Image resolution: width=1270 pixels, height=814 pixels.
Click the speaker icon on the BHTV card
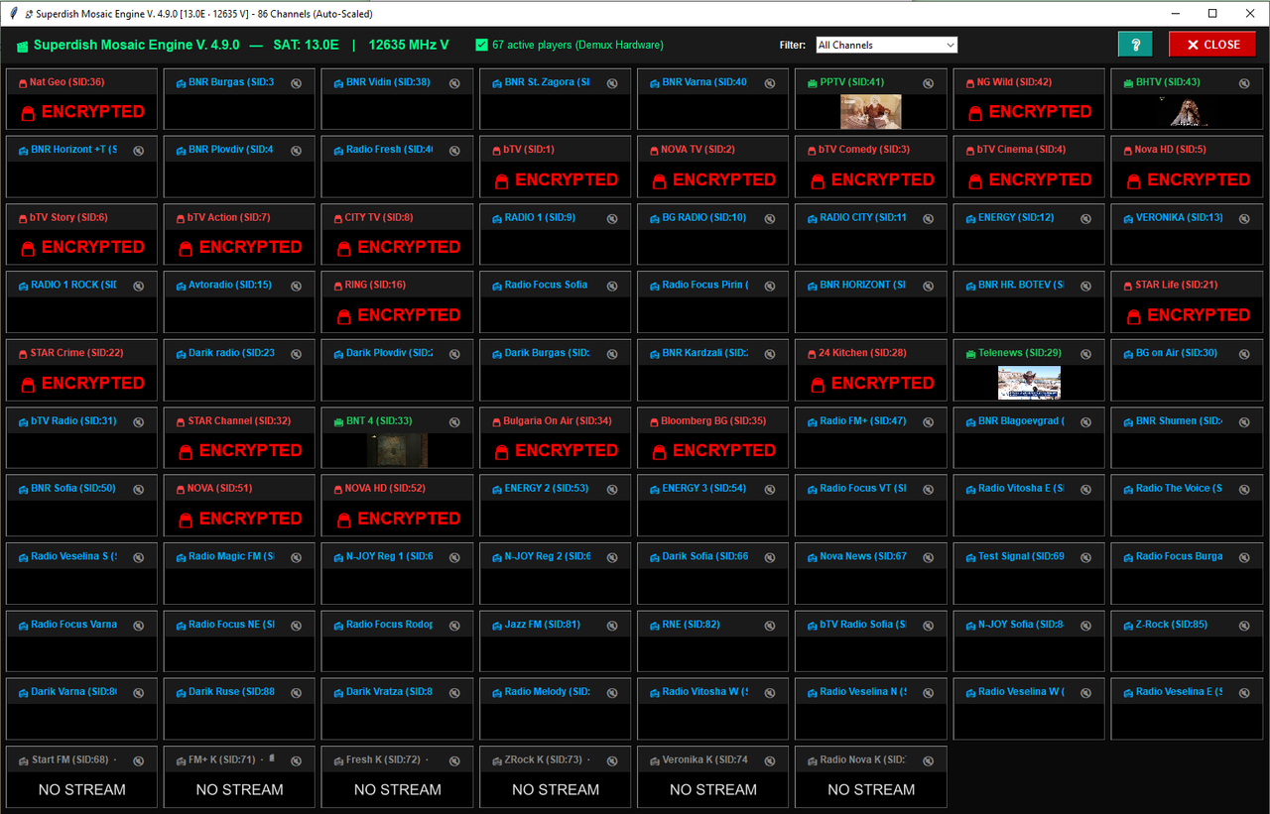click(1243, 83)
